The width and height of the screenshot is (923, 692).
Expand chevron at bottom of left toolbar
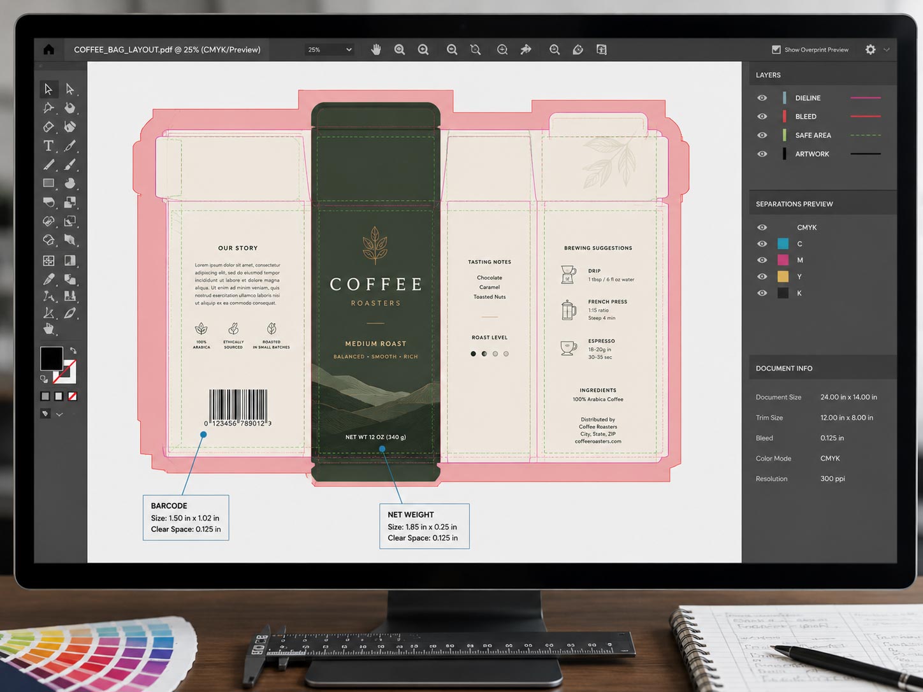point(59,414)
